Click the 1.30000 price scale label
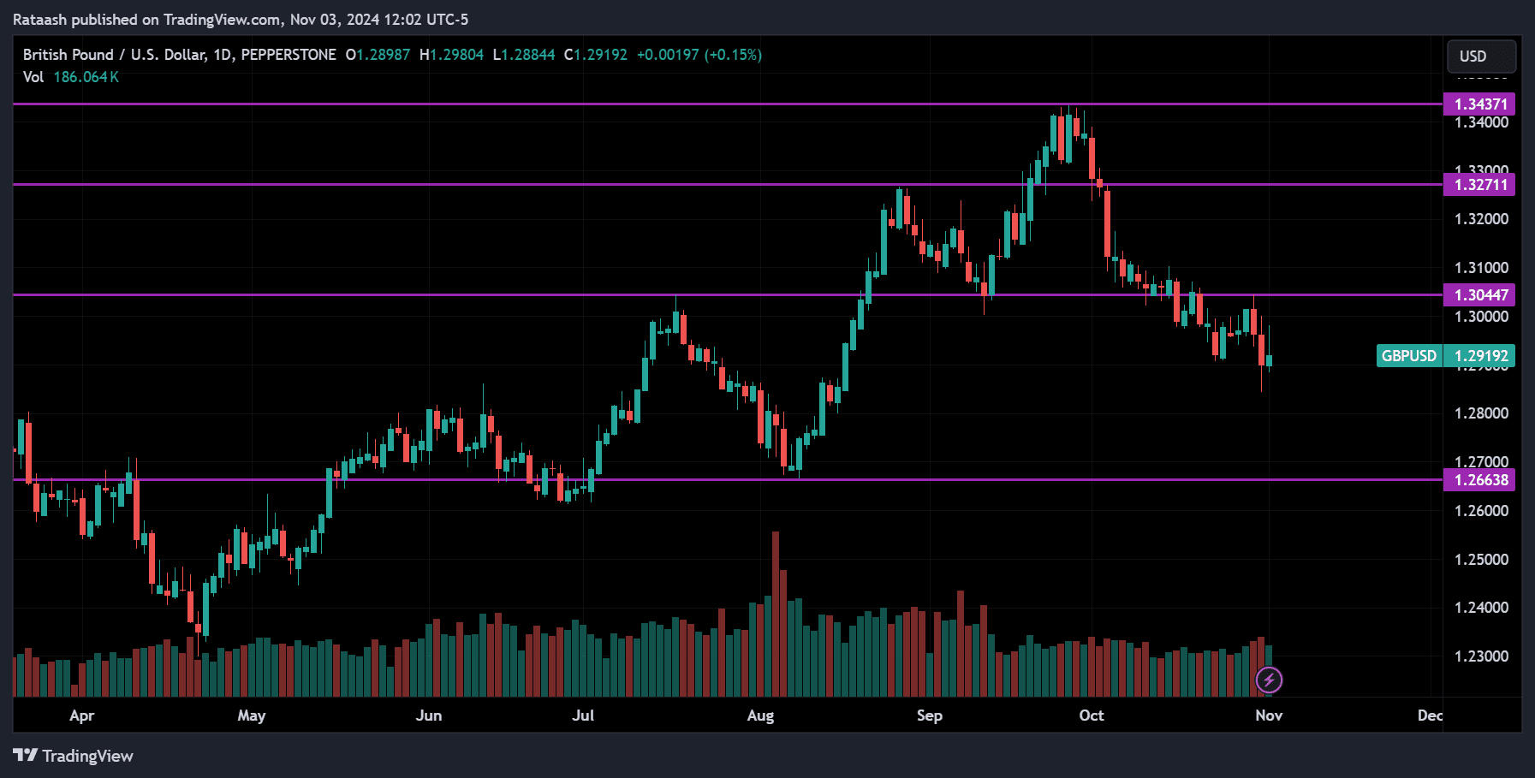1535x778 pixels. click(1481, 317)
